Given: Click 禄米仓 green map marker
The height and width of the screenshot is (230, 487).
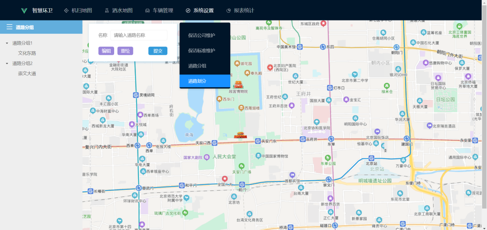Looking at the screenshot, I should [386, 86].
